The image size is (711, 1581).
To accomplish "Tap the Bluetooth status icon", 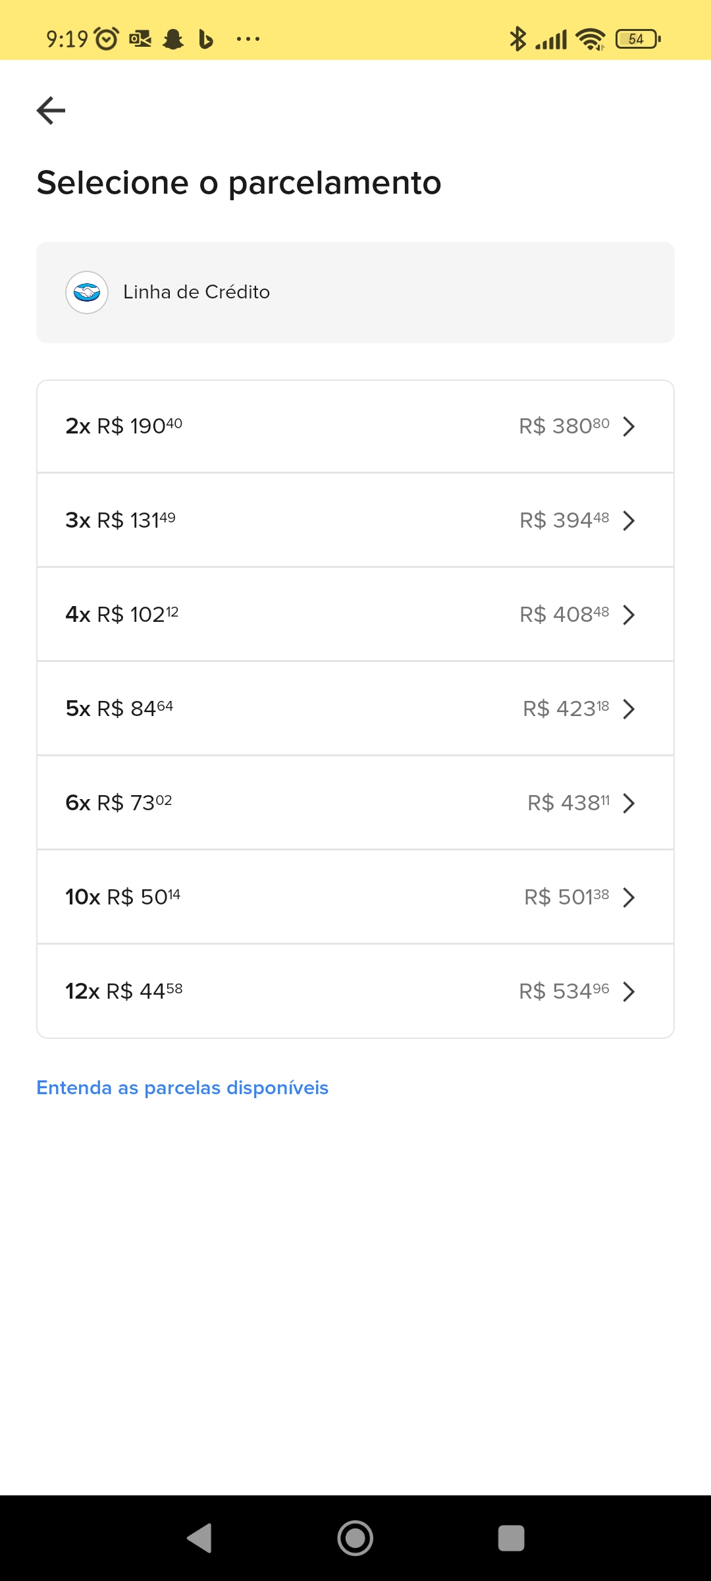I will click(517, 39).
